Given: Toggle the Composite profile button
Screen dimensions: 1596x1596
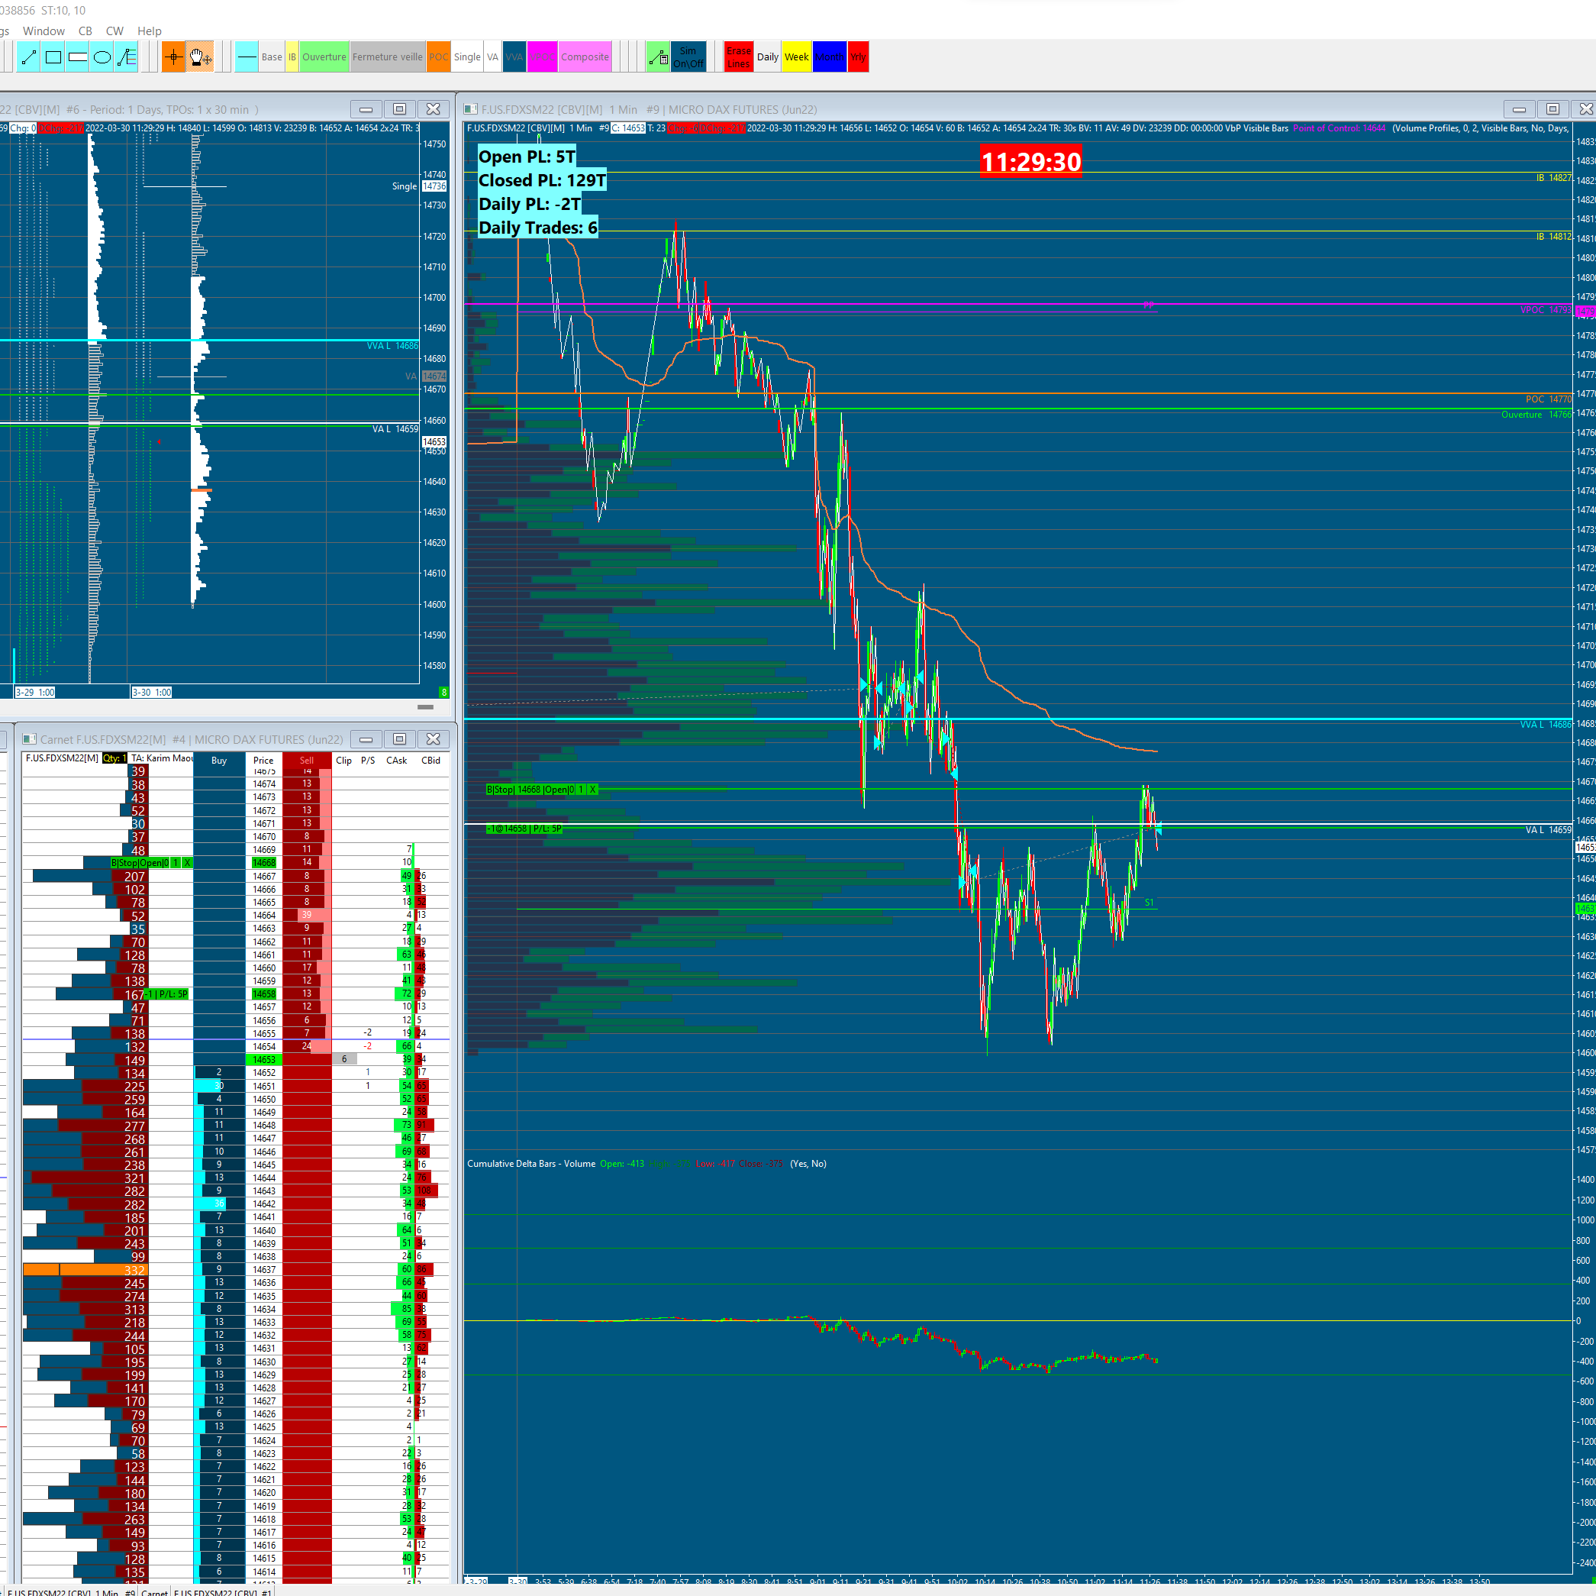Looking at the screenshot, I should point(585,57).
